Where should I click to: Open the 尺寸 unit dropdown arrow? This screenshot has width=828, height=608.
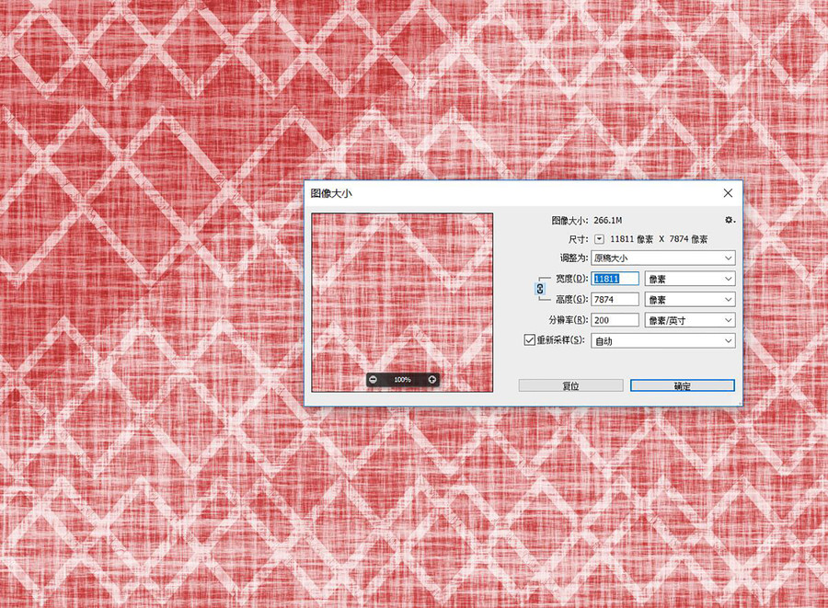[599, 239]
